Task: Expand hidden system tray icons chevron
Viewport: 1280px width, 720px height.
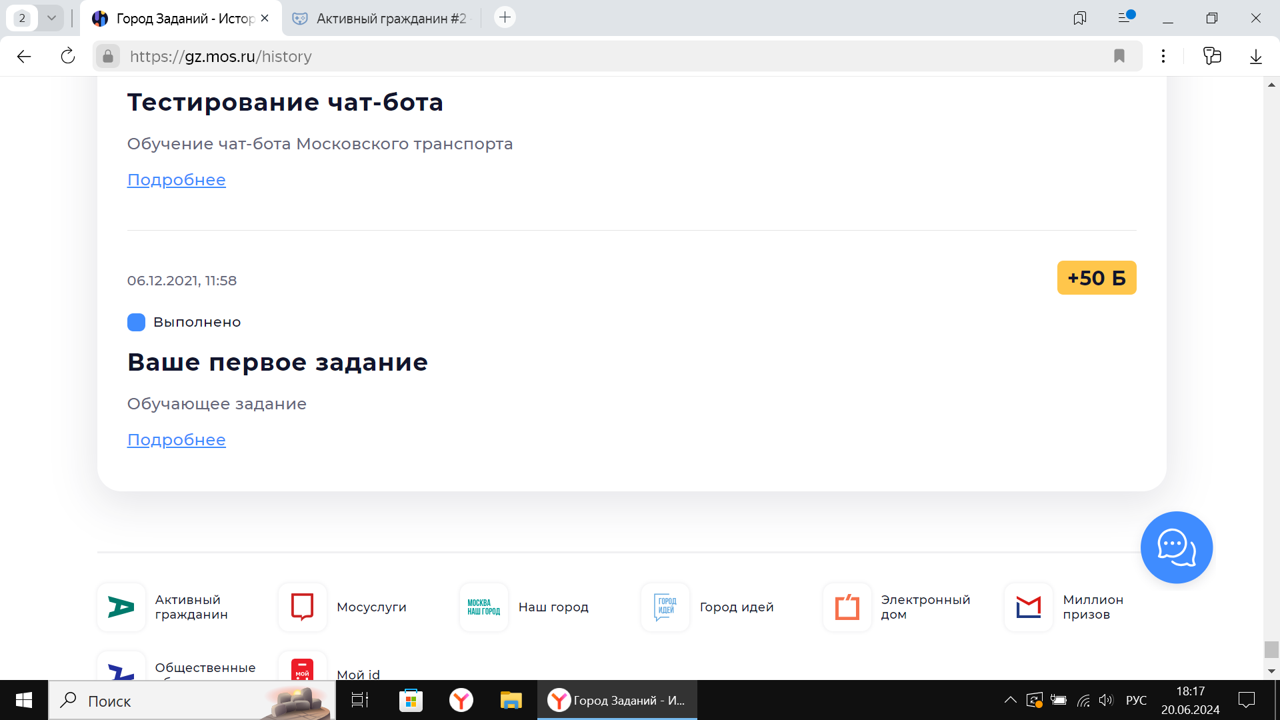Action: 1011,700
